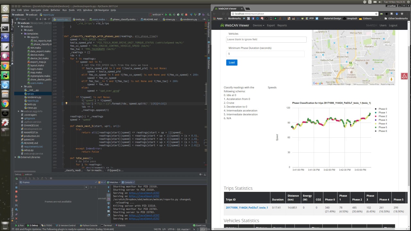Toggle Phase 0 series in chart legend
Image resolution: width=411 pixels, height=231 pixels.
381,109
